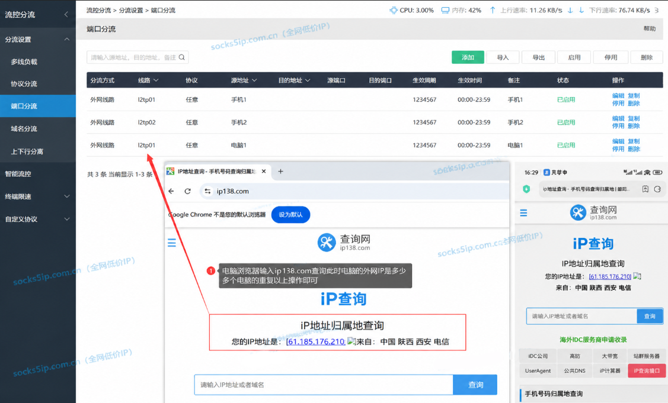Open a new Chrome tab
Screen dimensions: 668x403
[280, 171]
